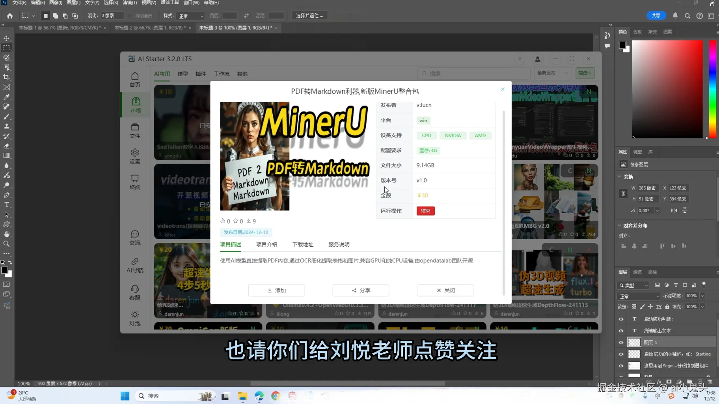Open the 滤镜(T) menu
The height and width of the screenshot is (404, 719).
130,3
